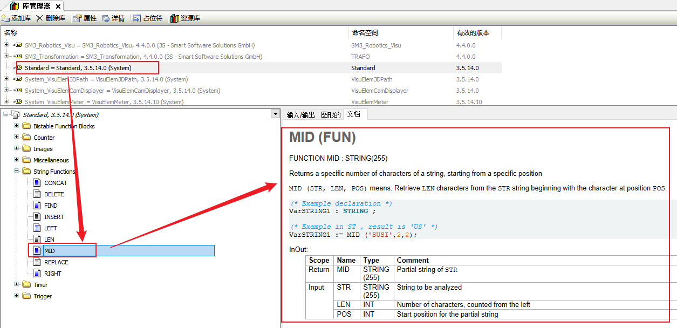Switch to the 输入/输出 tab

pyautogui.click(x=300, y=115)
